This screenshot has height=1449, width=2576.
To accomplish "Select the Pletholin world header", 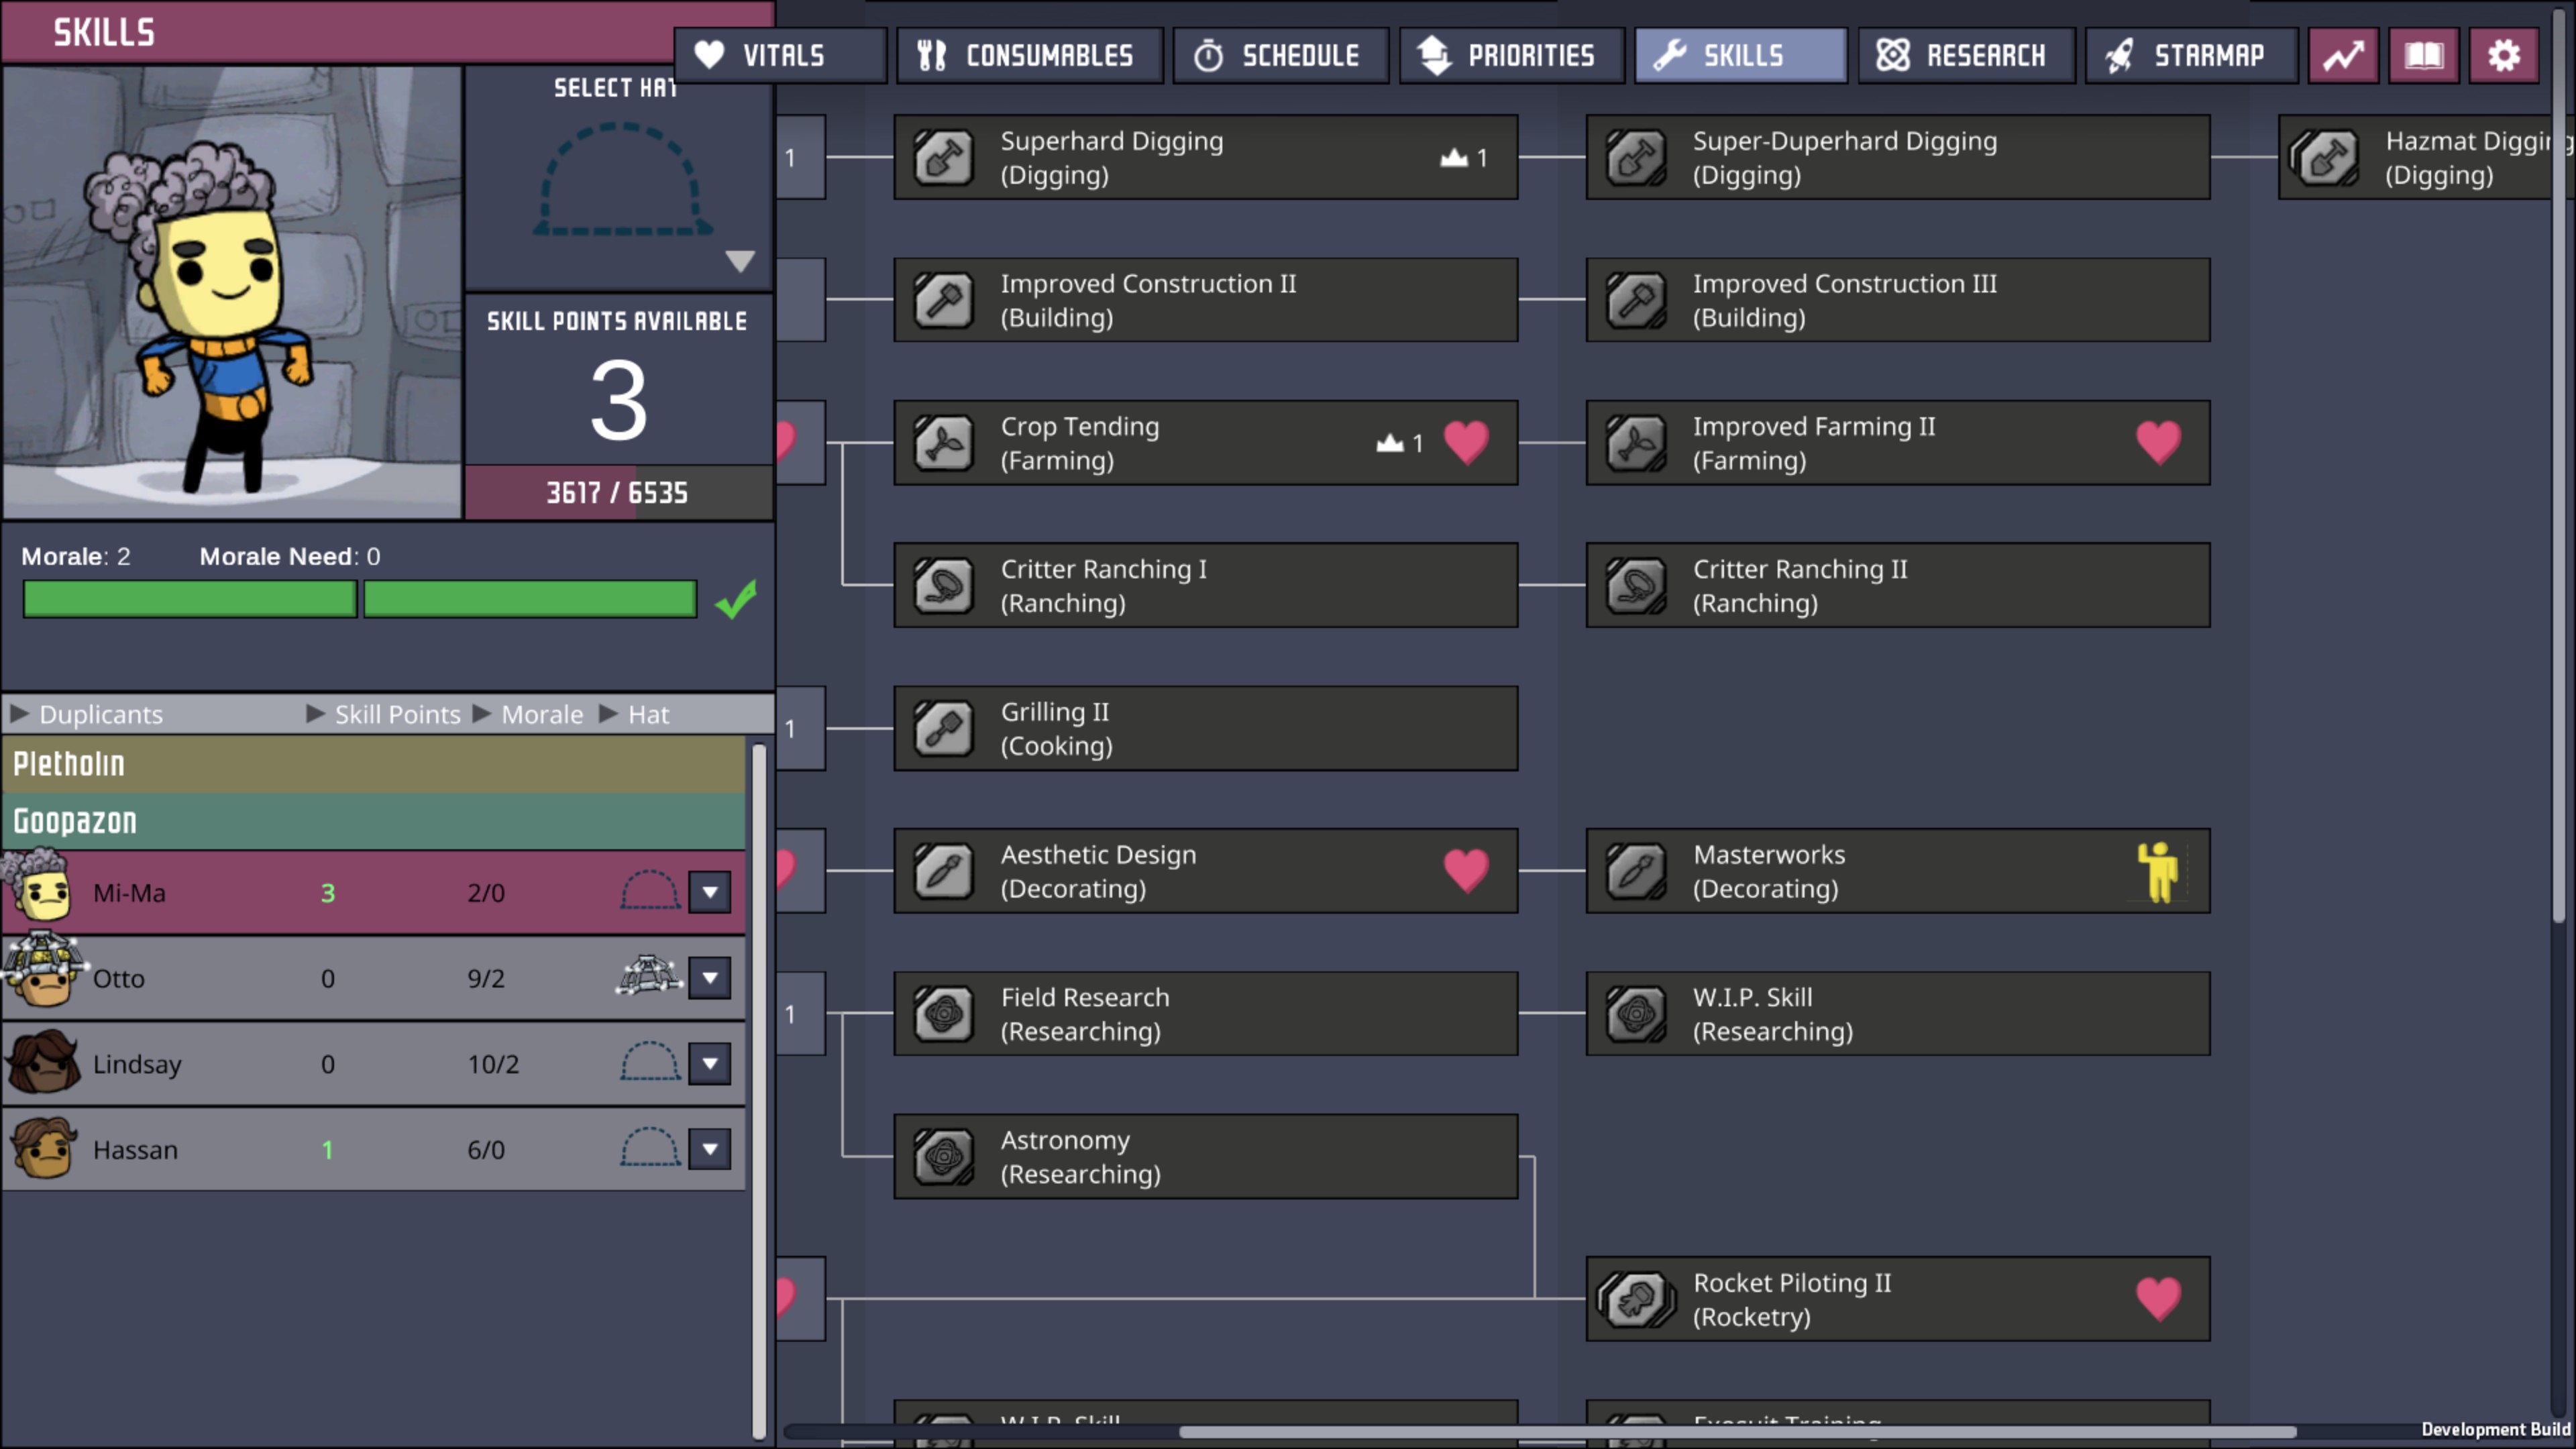I will coord(374,764).
